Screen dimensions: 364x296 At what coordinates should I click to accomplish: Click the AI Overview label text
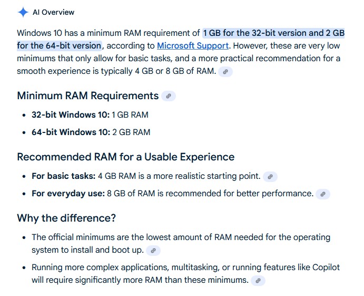54,12
